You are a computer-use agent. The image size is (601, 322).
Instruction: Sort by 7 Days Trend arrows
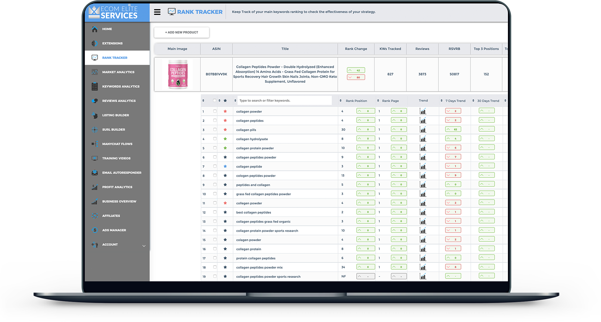click(x=441, y=101)
